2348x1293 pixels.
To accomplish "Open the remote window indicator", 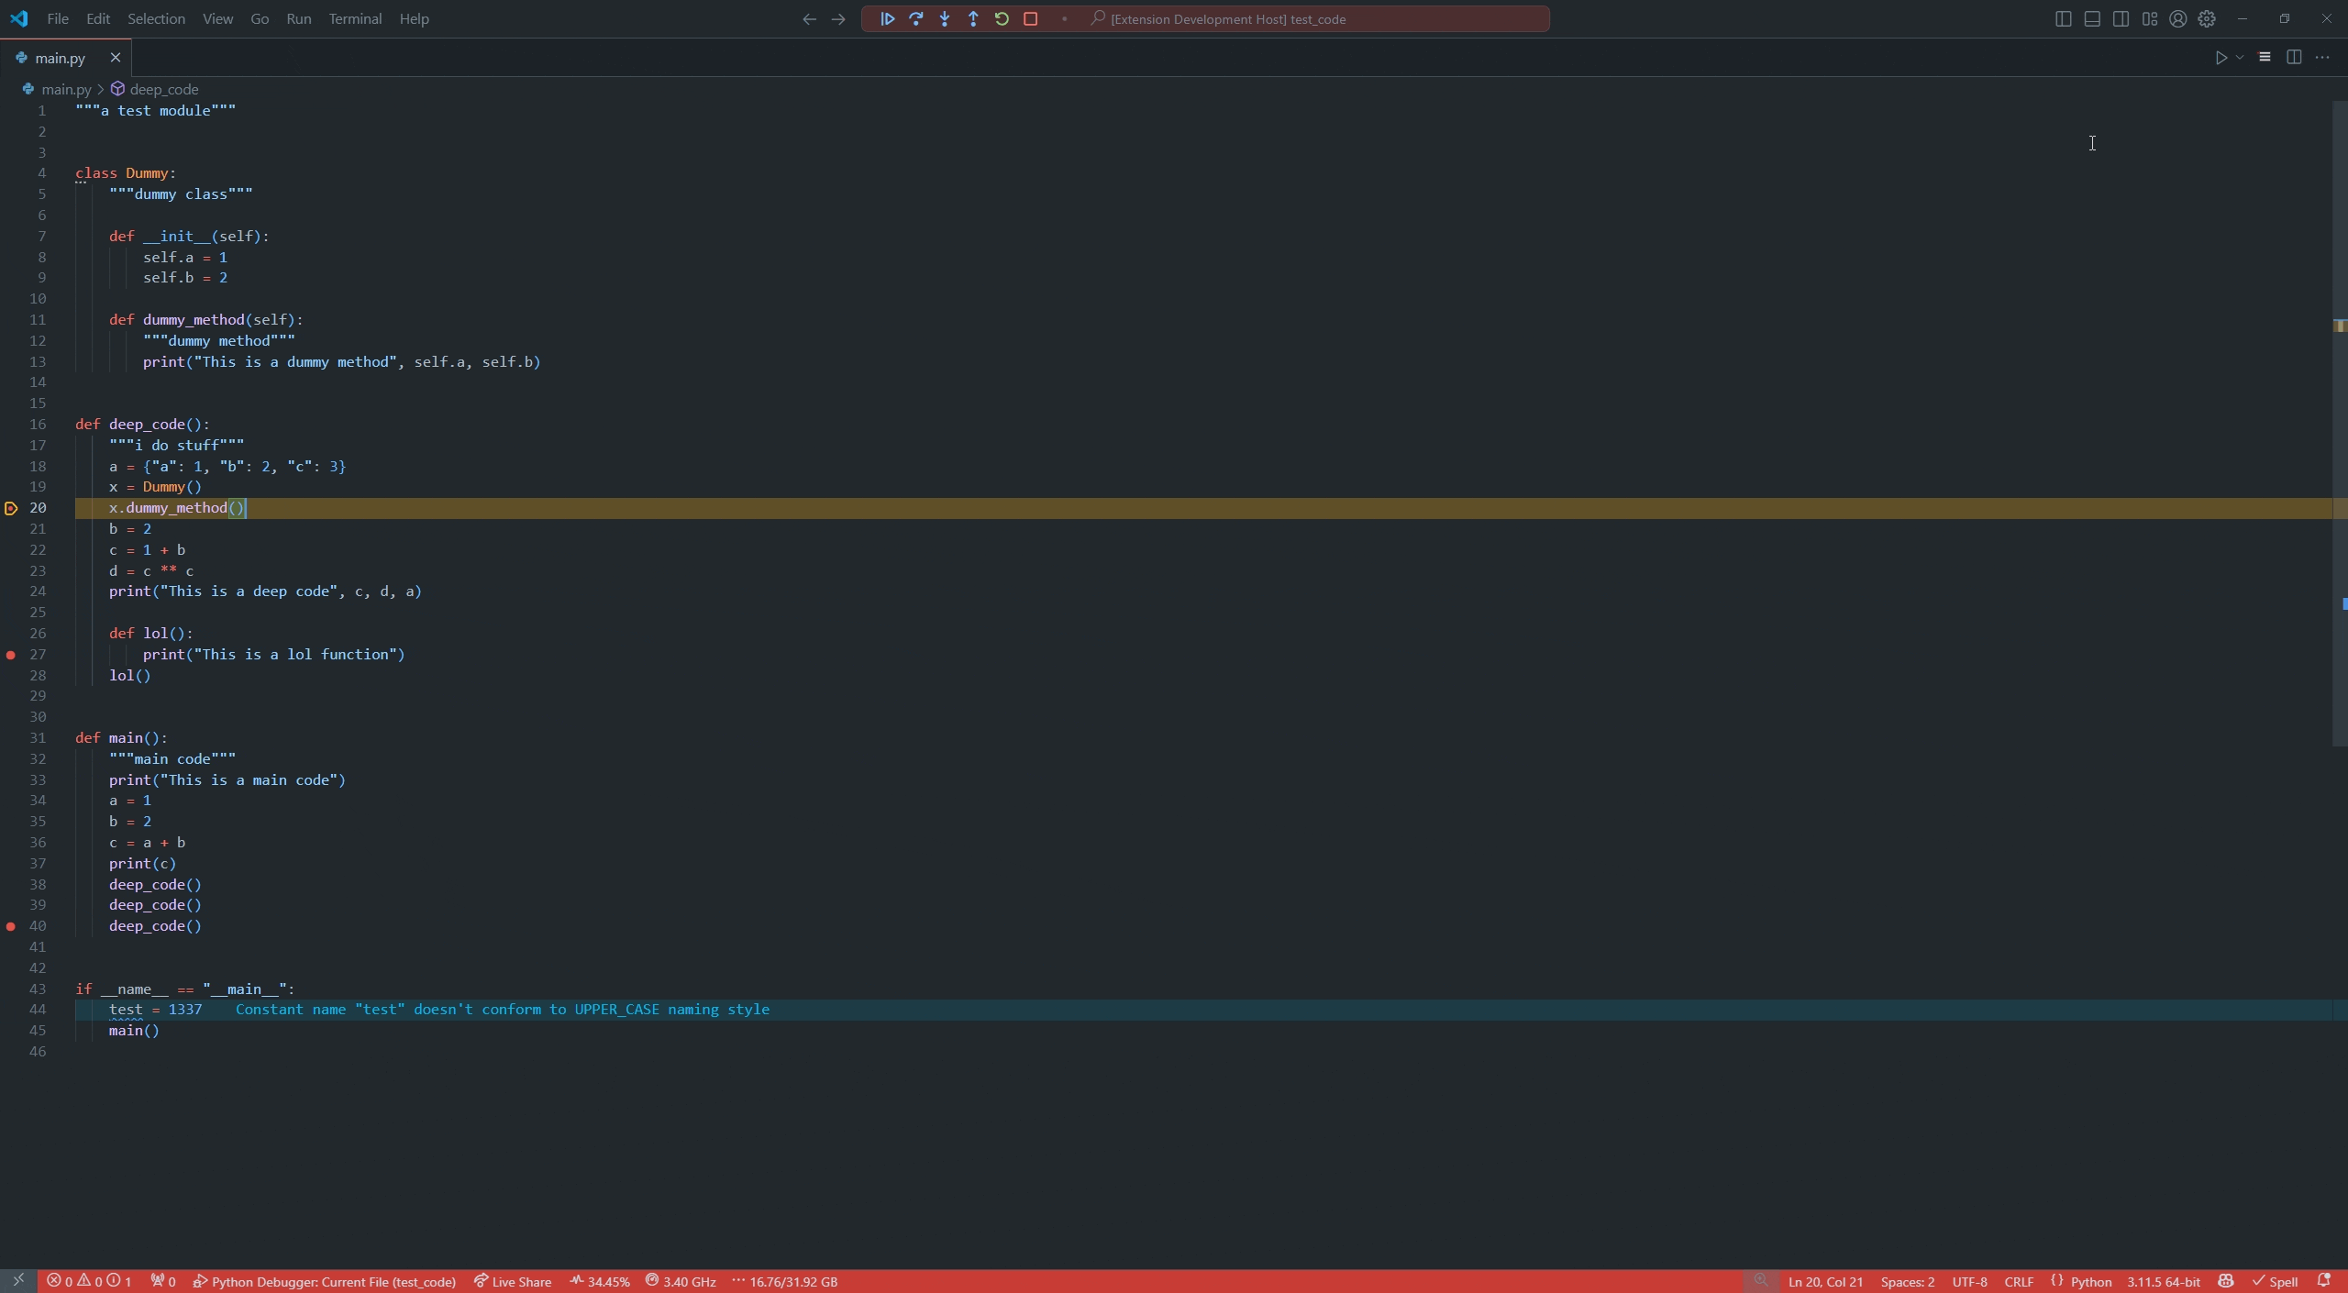I will (18, 1281).
